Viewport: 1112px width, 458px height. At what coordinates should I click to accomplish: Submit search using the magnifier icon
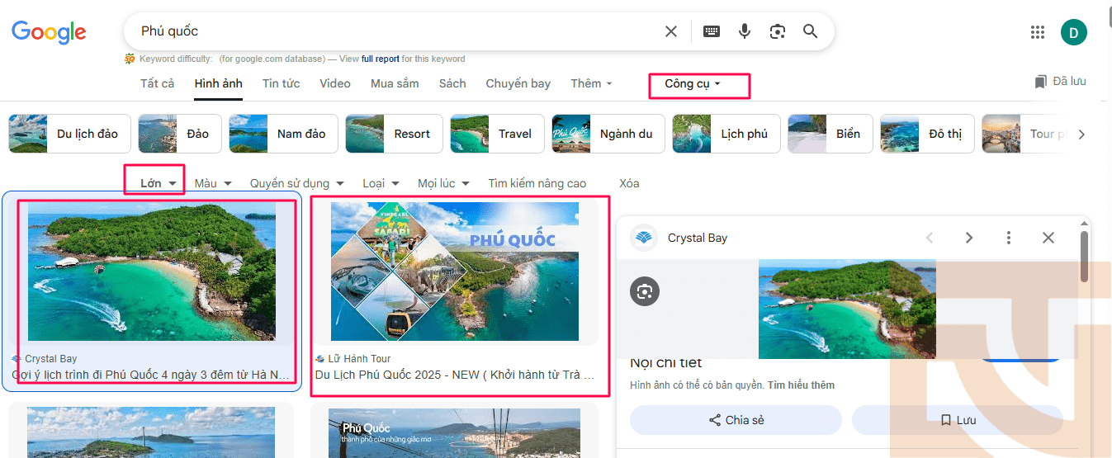(x=811, y=31)
